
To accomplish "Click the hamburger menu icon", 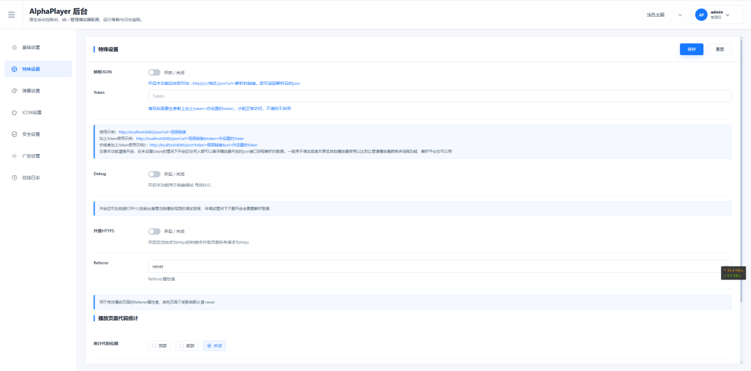I will pyautogui.click(x=11, y=15).
